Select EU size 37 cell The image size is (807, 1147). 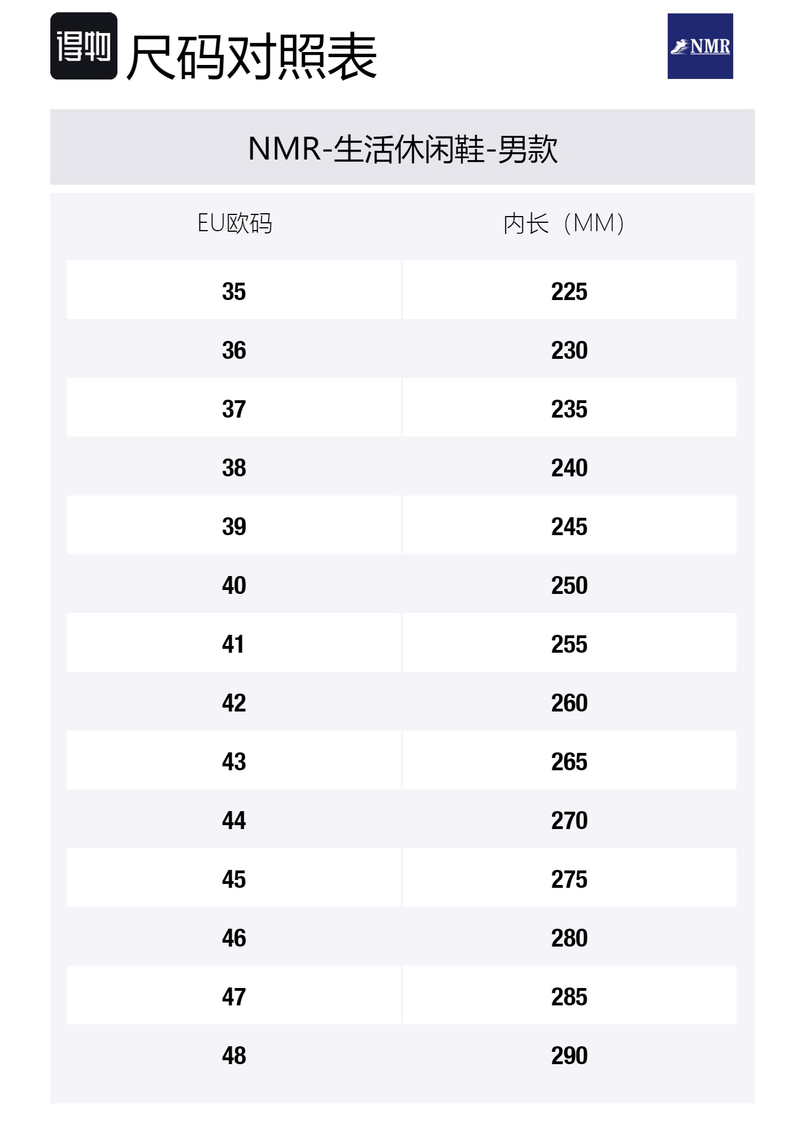(234, 409)
